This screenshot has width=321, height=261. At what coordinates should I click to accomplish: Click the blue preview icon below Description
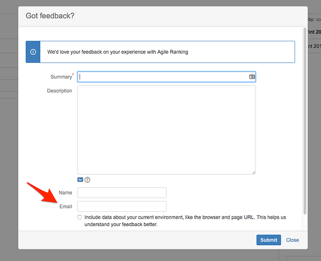click(x=80, y=179)
